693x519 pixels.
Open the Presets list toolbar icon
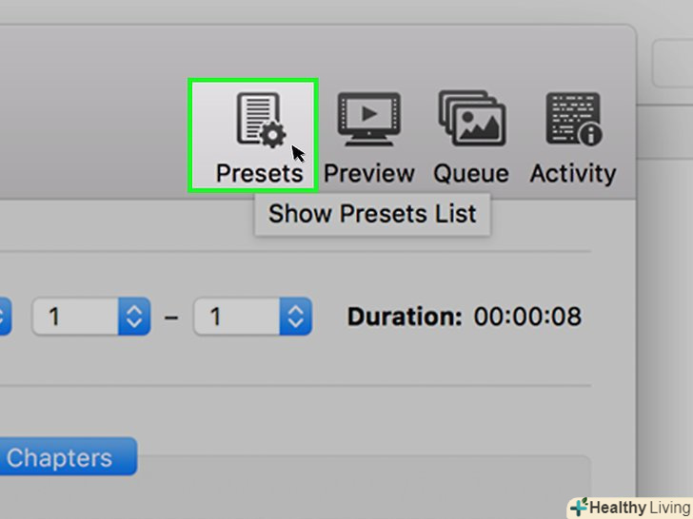click(260, 119)
